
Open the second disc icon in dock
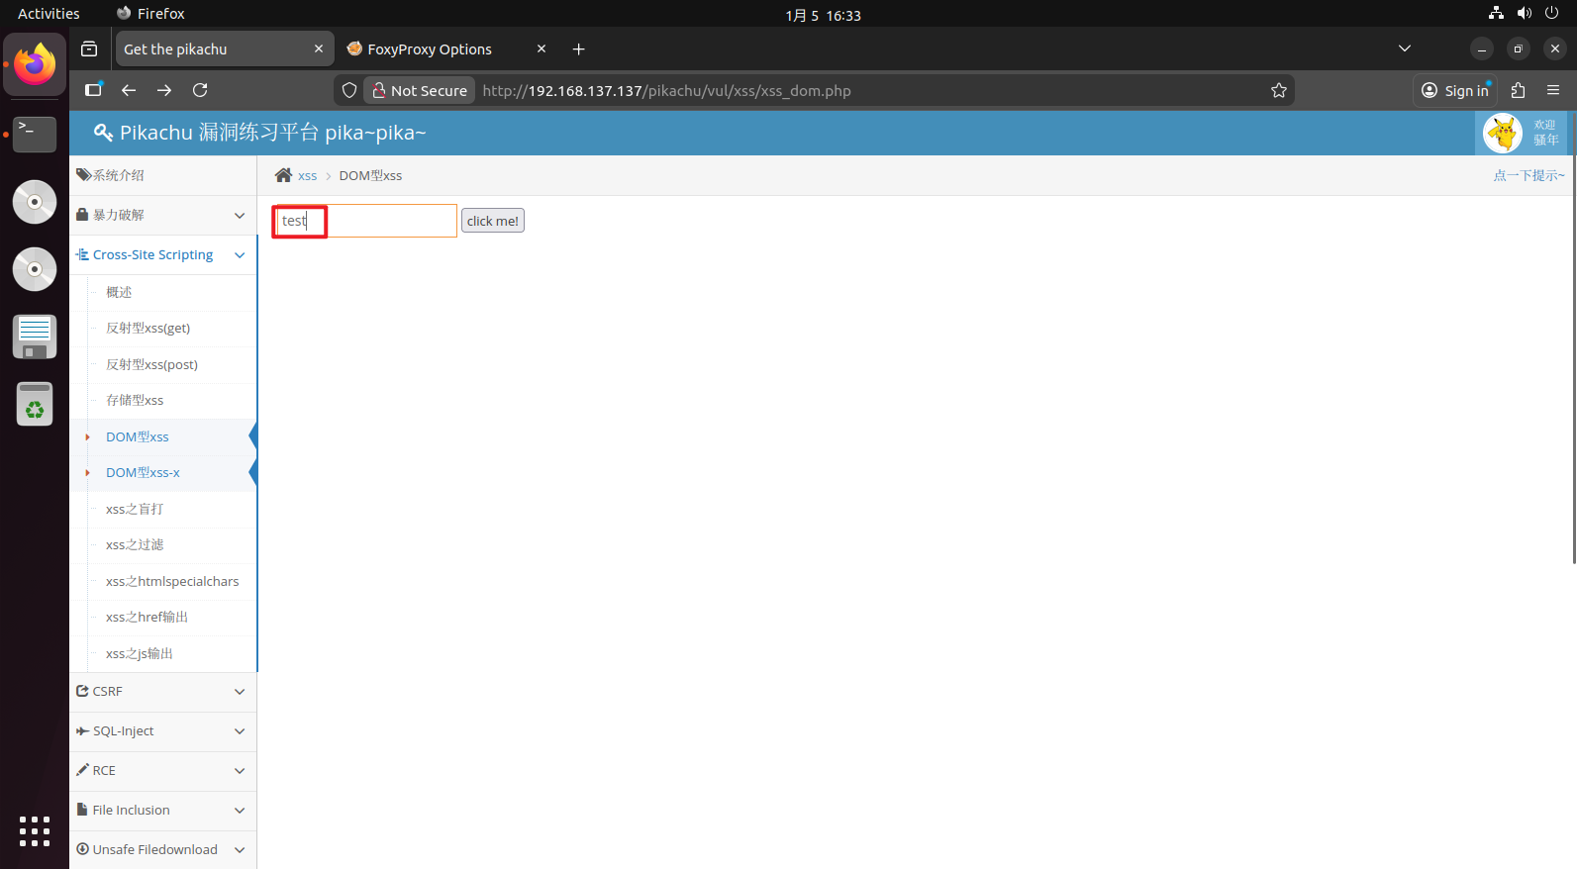pos(35,269)
